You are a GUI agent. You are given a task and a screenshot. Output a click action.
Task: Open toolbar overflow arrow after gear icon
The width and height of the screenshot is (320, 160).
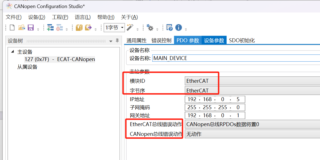point(157,30)
